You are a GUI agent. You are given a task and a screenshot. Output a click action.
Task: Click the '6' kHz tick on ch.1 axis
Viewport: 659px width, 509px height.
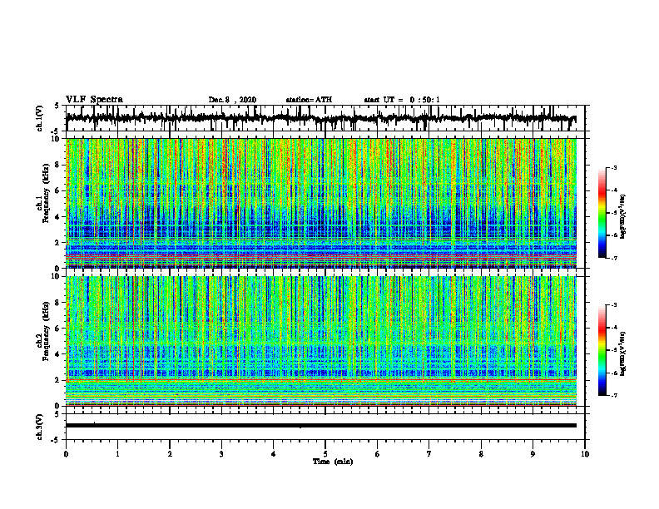pyautogui.click(x=59, y=190)
